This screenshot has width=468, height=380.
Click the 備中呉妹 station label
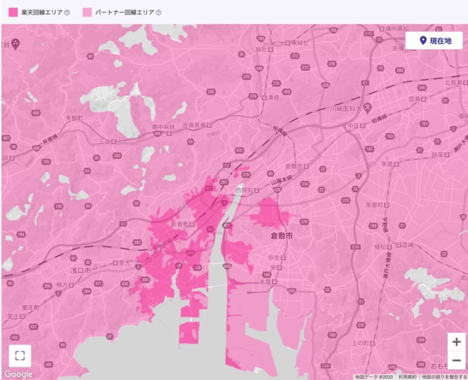163,127
